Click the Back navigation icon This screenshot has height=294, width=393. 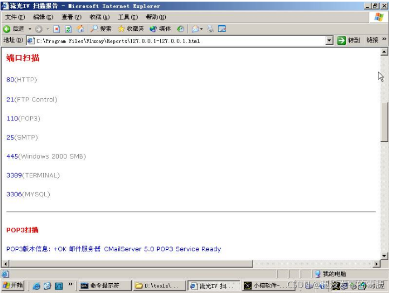pyautogui.click(x=7, y=29)
